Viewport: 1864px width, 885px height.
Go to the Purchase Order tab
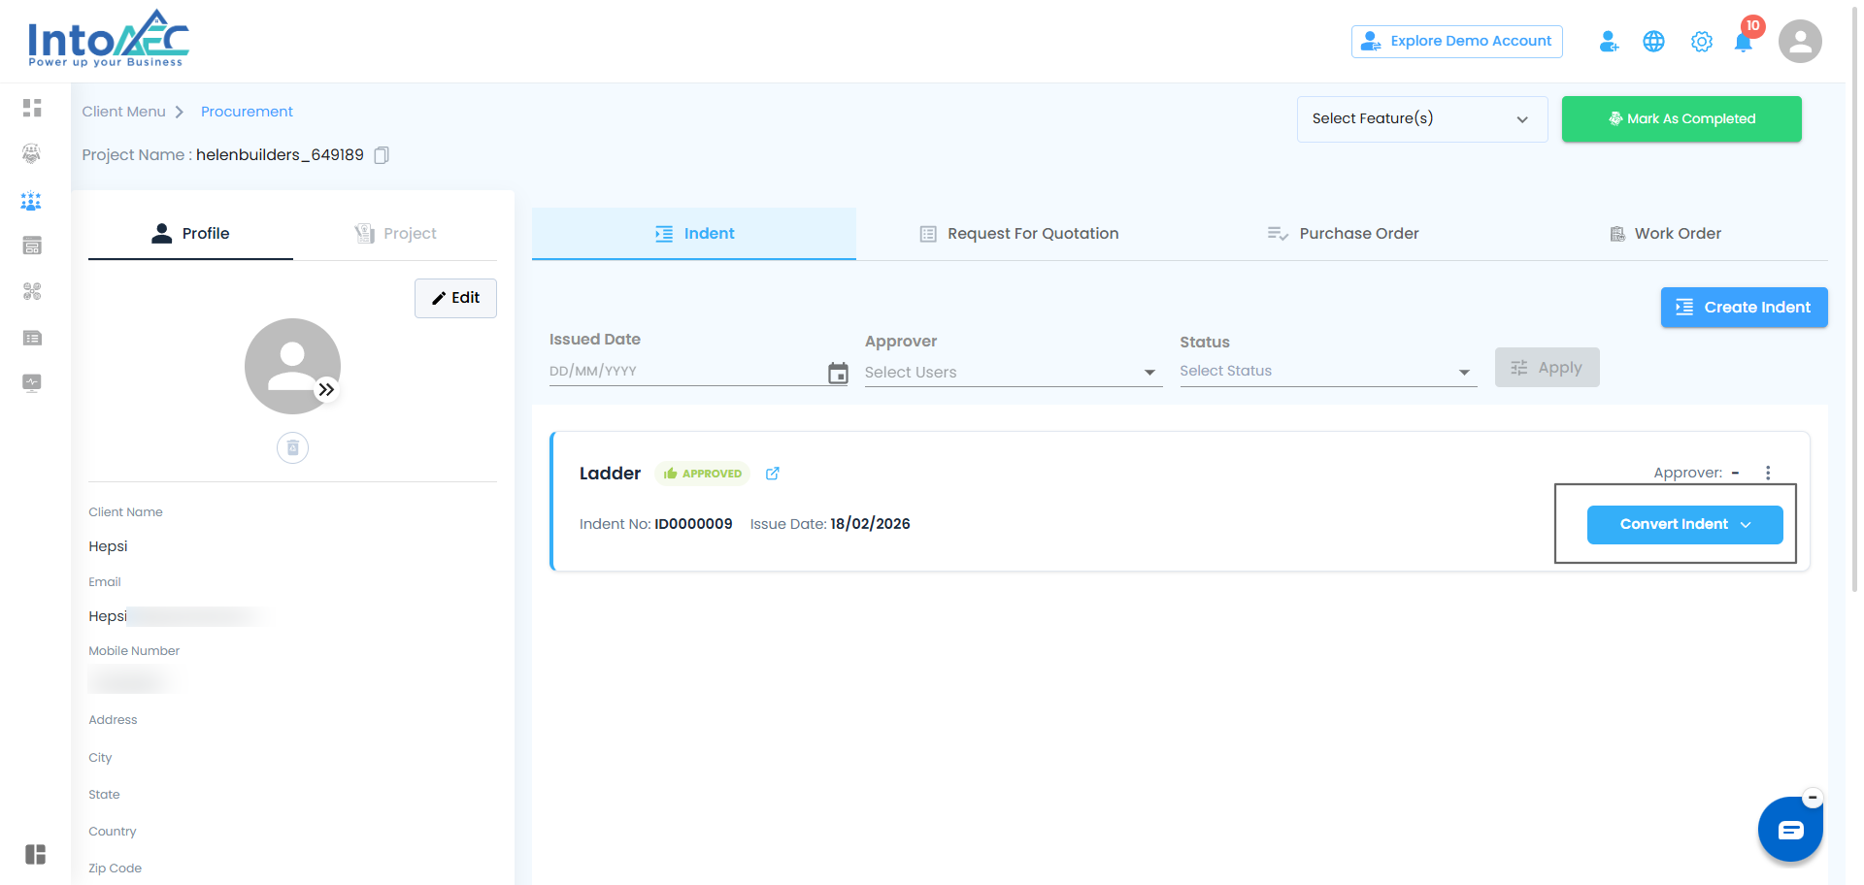pyautogui.click(x=1343, y=234)
